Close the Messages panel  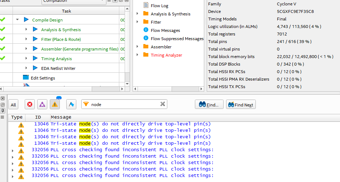(x=3, y=99)
